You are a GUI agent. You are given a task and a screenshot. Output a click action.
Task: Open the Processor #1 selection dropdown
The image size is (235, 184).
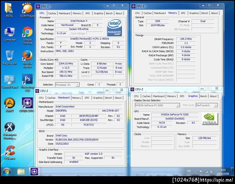pyautogui.click(x=67, y=85)
